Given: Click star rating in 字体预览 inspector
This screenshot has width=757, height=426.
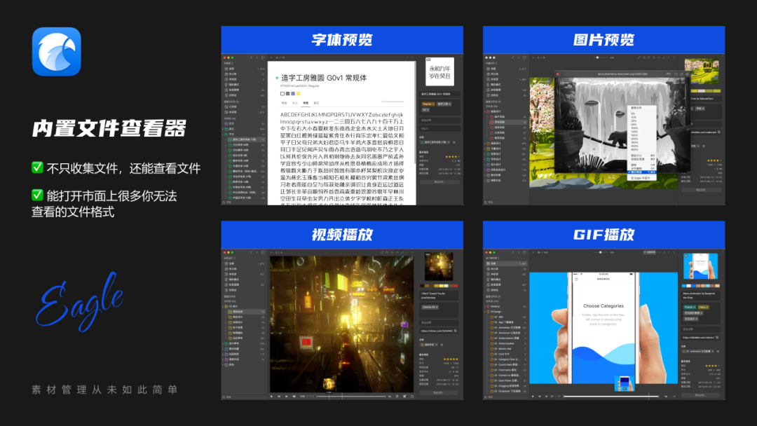Looking at the screenshot, I should (451, 157).
